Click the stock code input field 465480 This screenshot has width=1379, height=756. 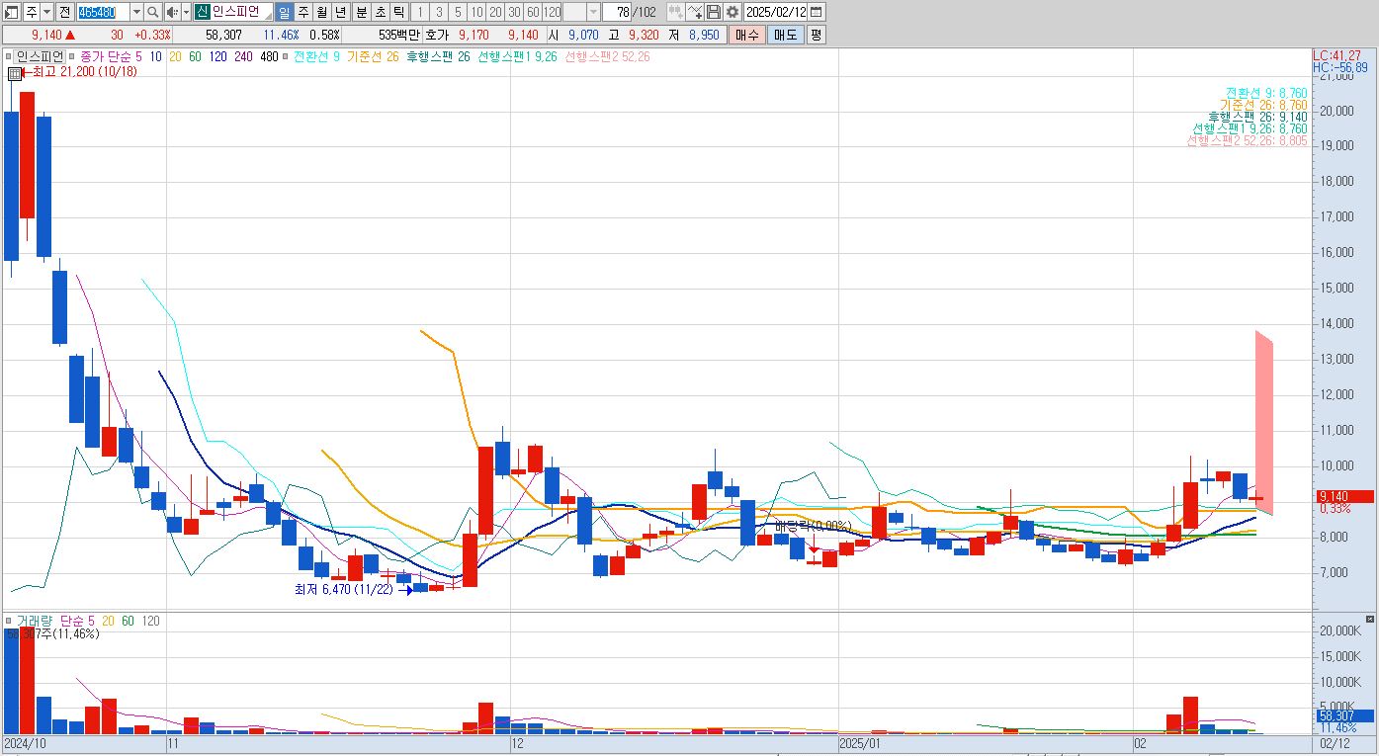coord(103,12)
